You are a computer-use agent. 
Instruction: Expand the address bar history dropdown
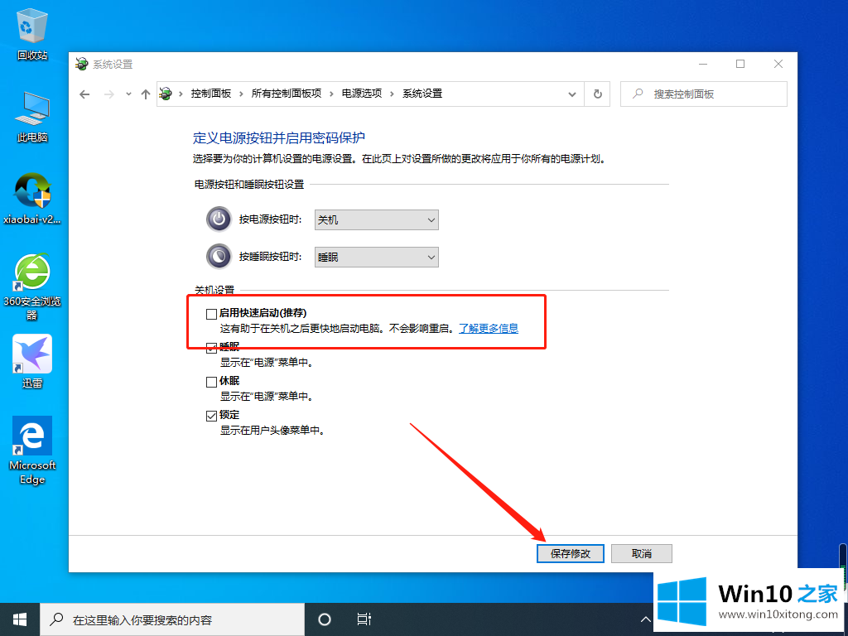coord(572,94)
